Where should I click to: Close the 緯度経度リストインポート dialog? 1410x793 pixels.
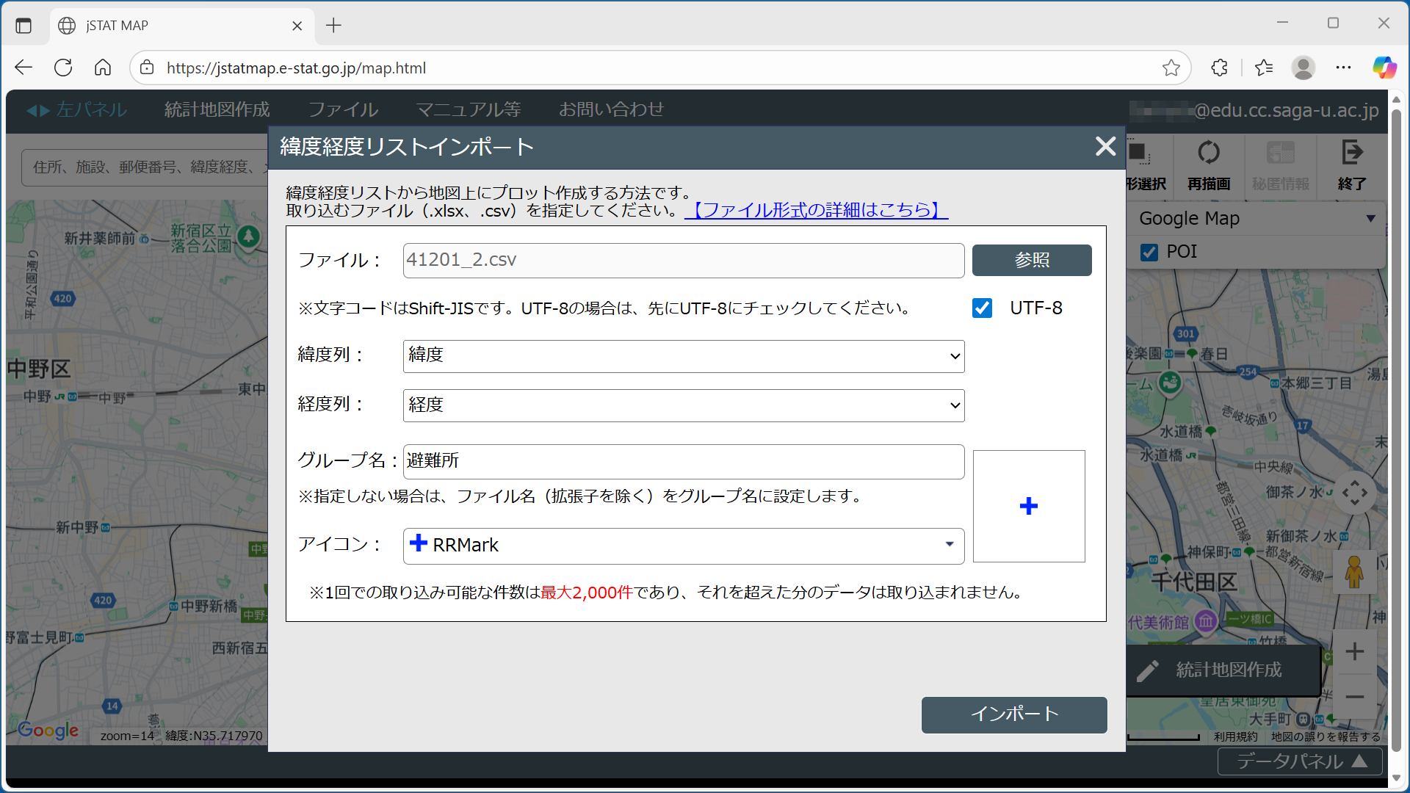pyautogui.click(x=1104, y=146)
